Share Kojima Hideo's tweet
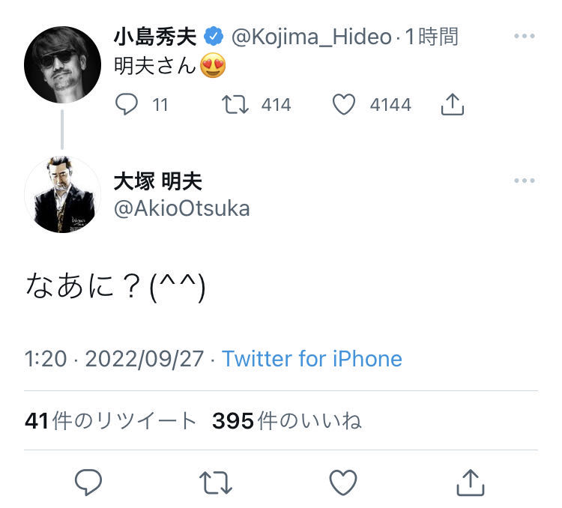Screen dimensions: 562x508 (452, 104)
